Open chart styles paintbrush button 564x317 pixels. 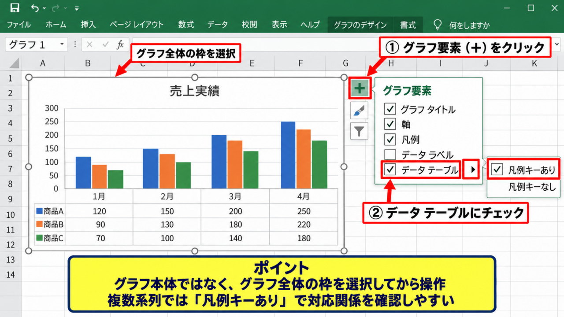click(360, 111)
